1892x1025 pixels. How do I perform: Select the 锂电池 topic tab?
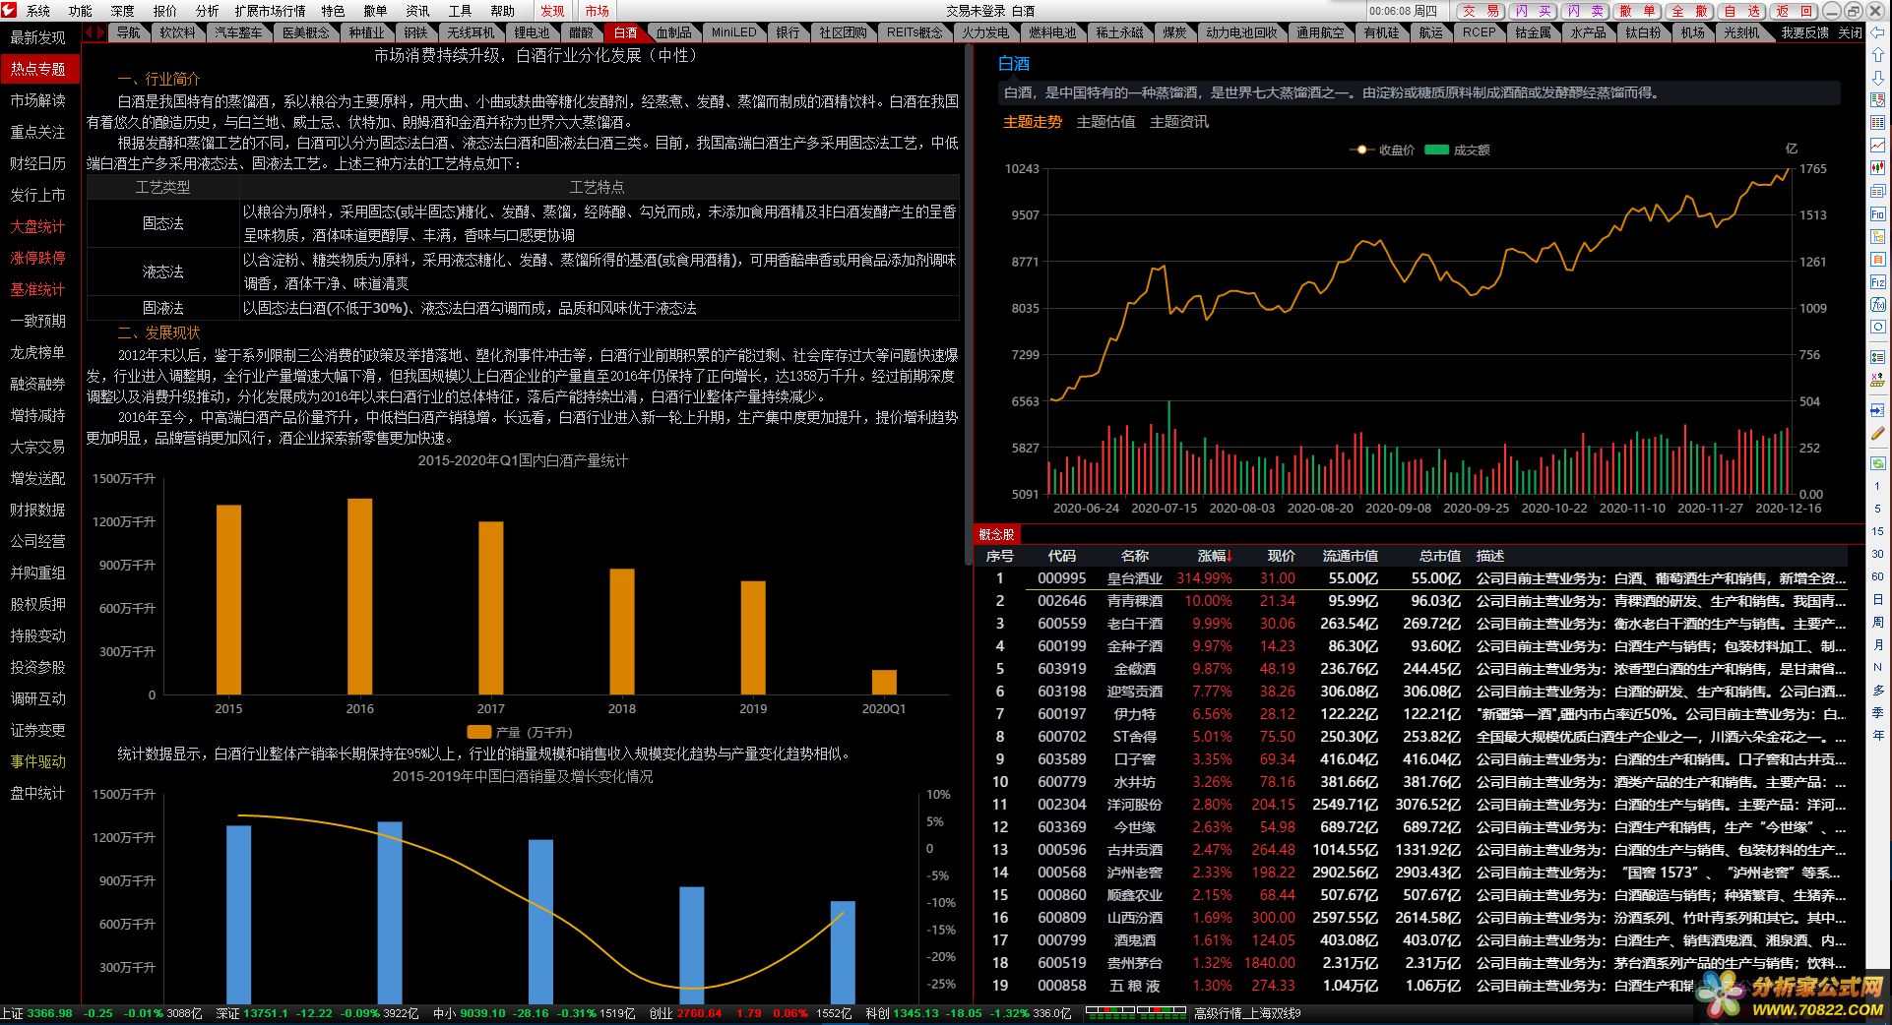coord(532,32)
